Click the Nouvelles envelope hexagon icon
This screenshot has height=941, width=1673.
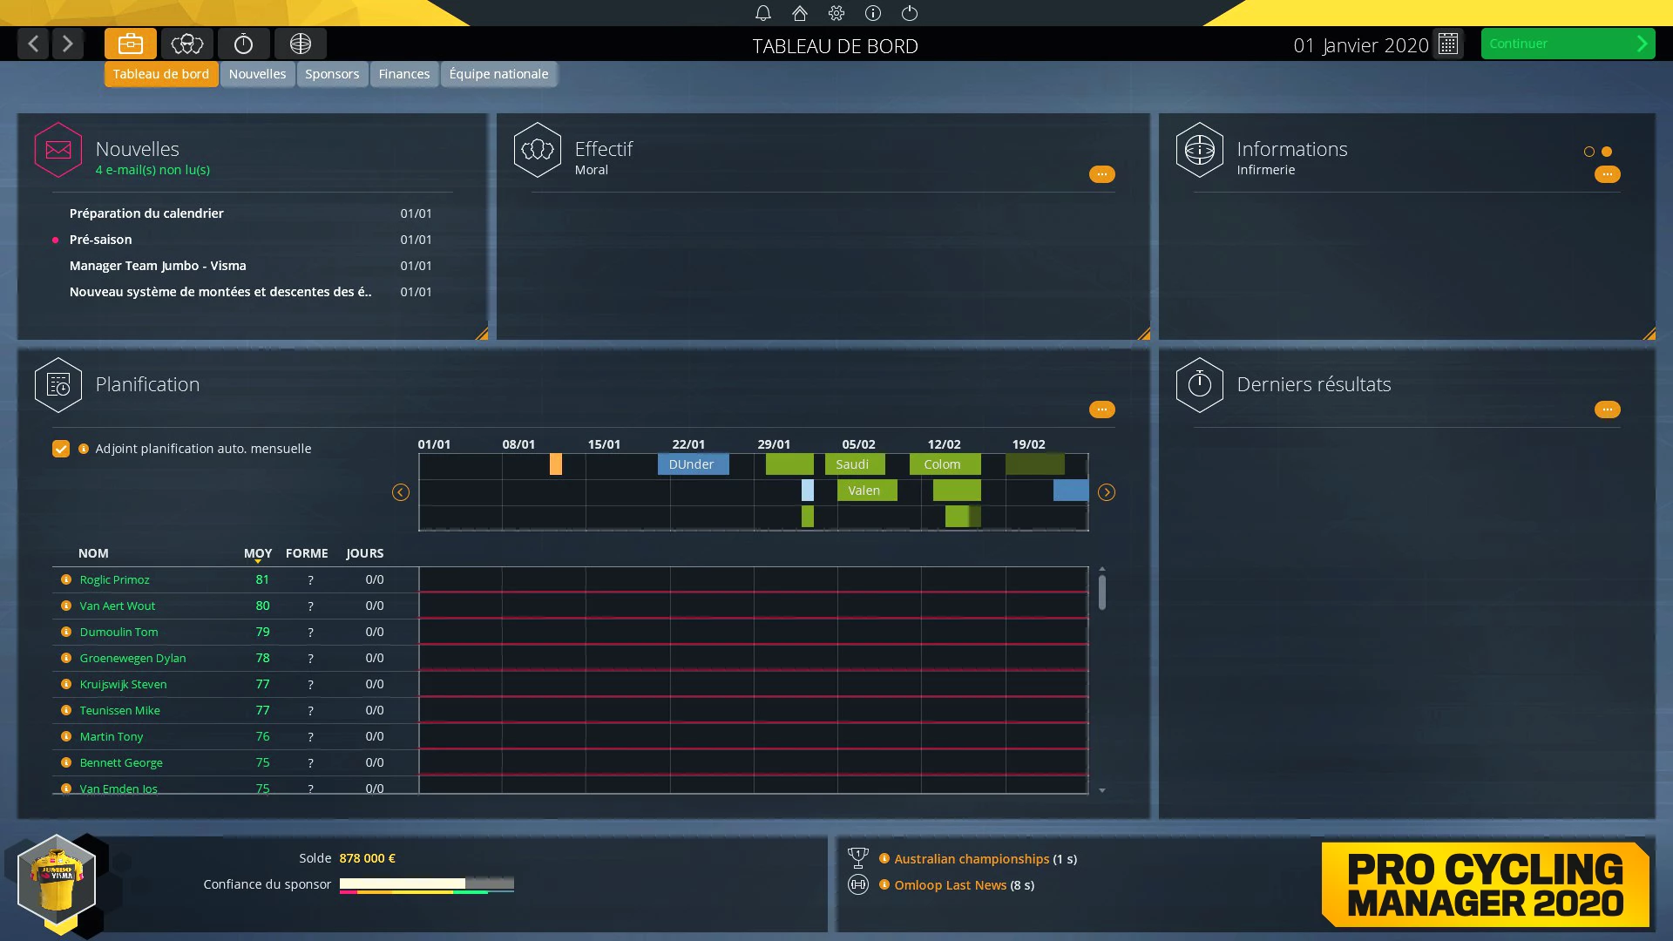click(58, 150)
